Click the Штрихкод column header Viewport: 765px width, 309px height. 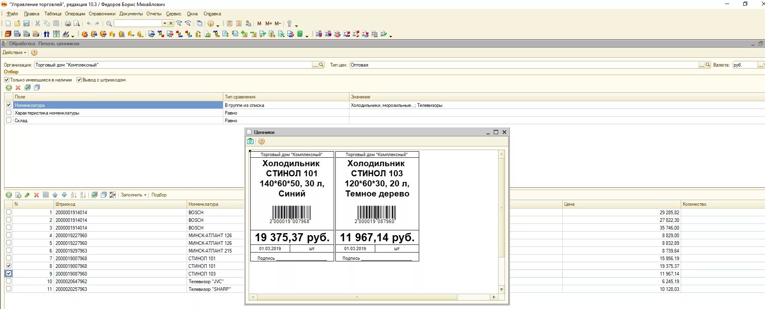121,204
